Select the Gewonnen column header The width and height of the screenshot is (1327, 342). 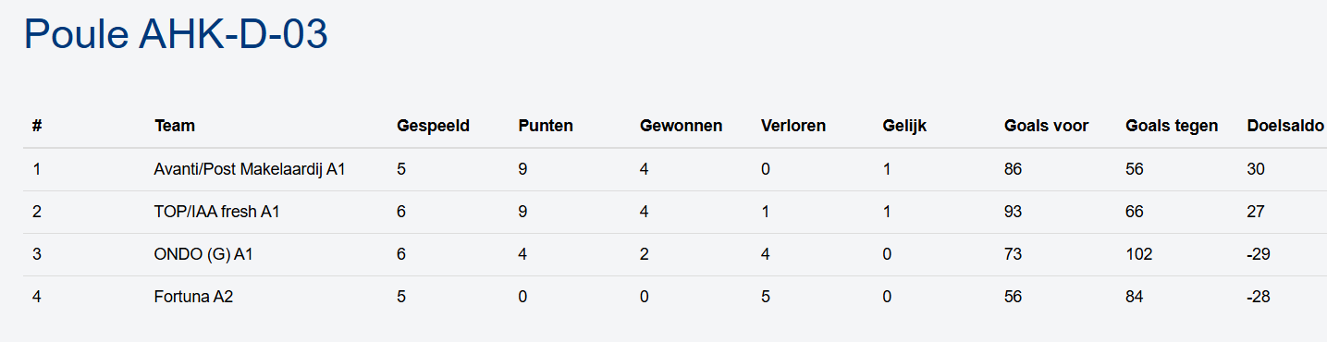[682, 126]
